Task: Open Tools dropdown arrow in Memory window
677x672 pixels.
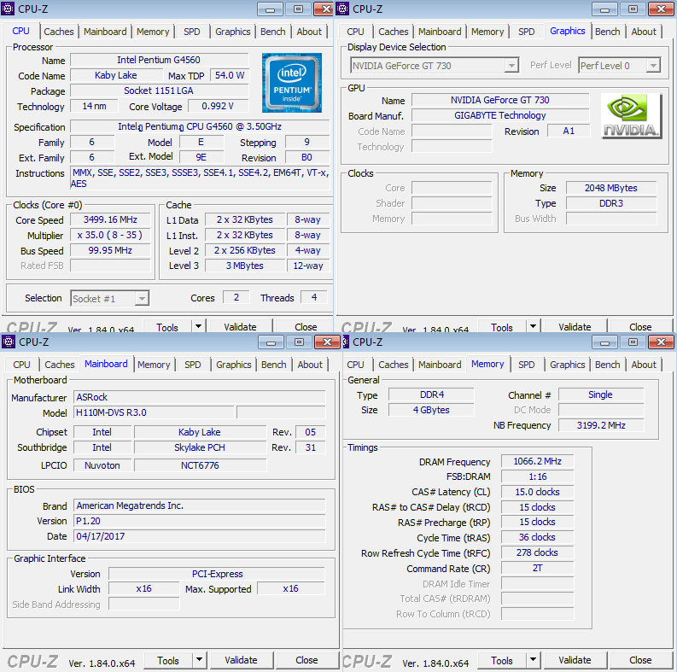Action: (x=533, y=660)
